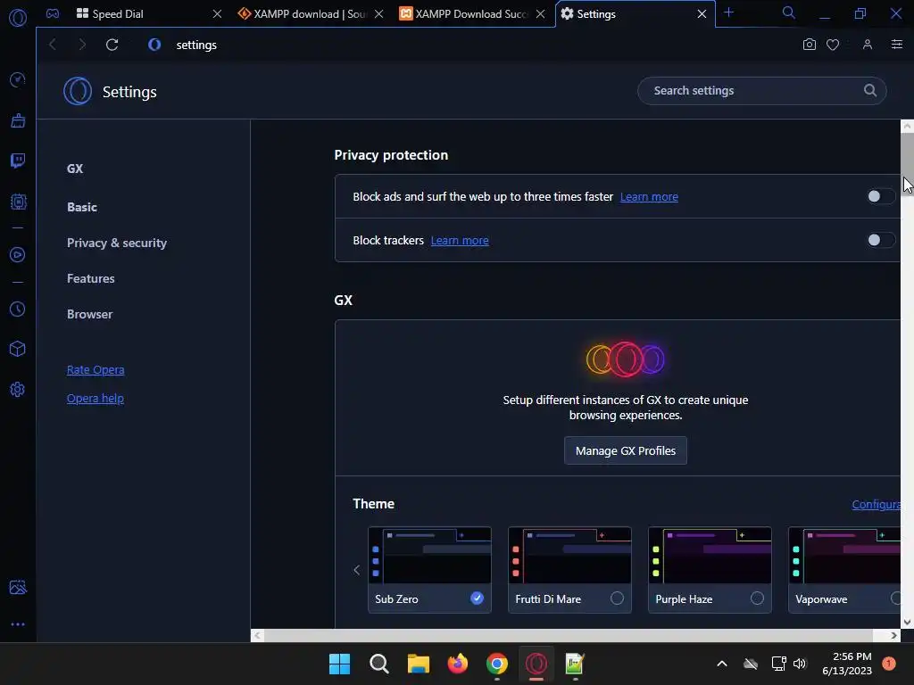The height and width of the screenshot is (685, 914).
Task: Click the search icon in Search settings
Action: (869, 90)
